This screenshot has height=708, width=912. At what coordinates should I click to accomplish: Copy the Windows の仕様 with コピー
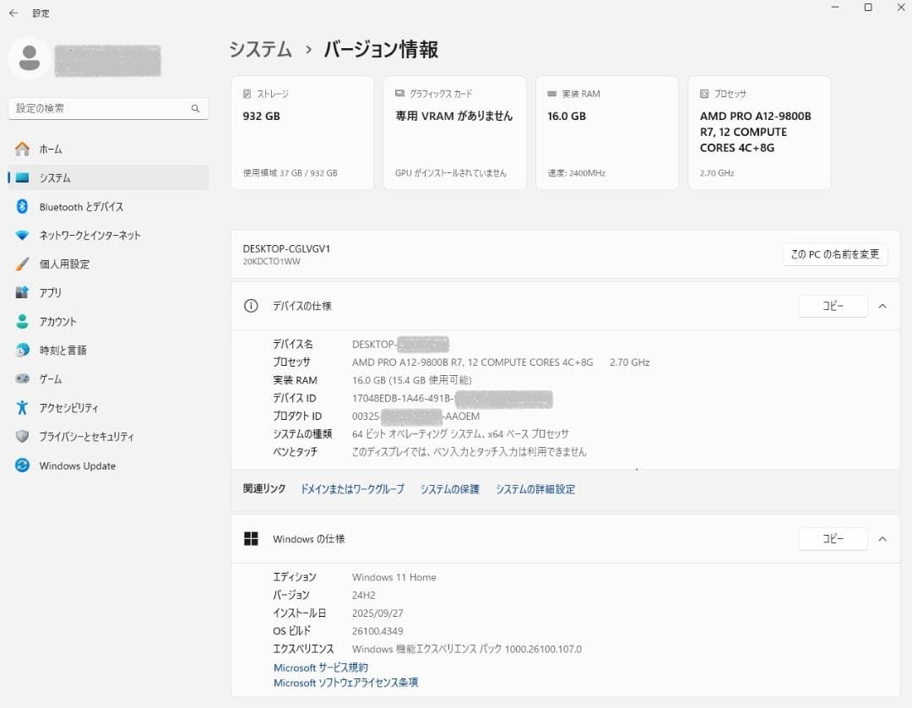point(833,539)
